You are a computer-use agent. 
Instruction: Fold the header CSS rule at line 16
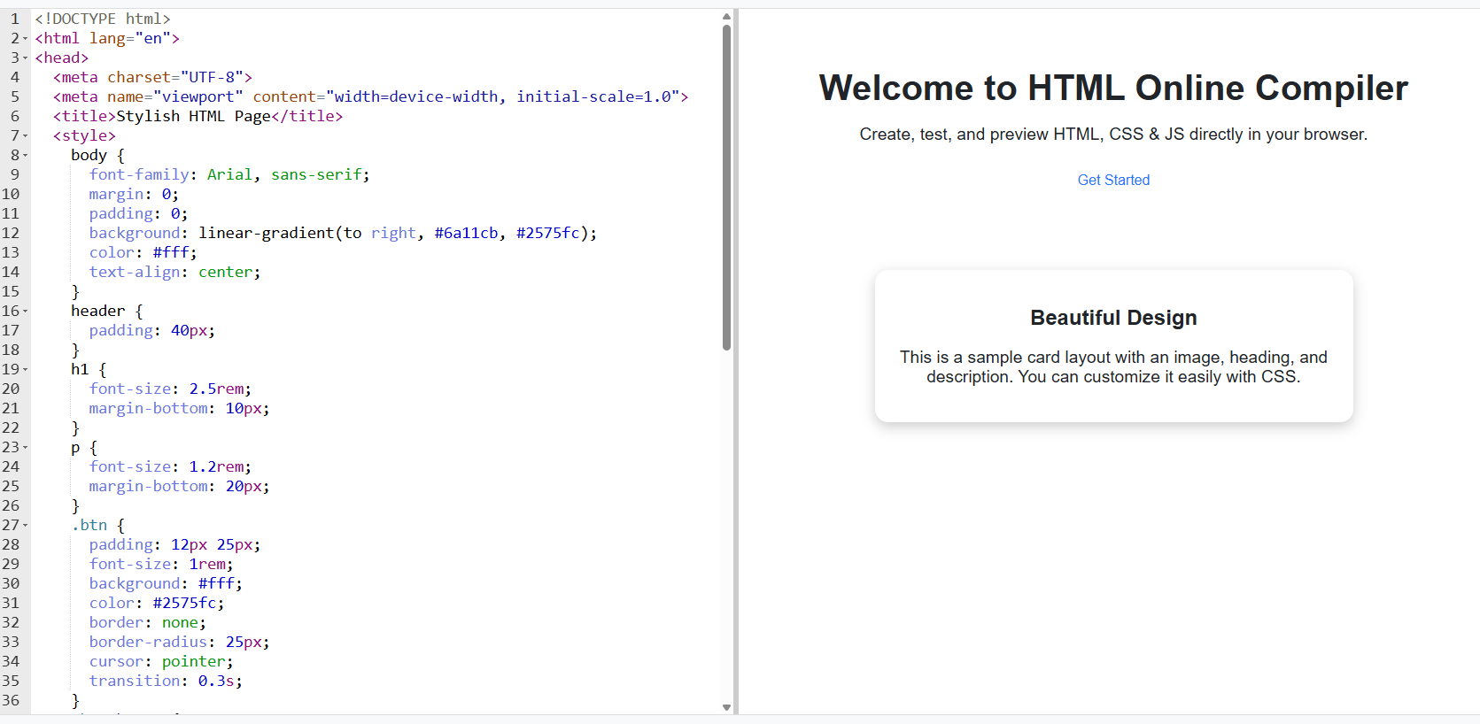[26, 312]
